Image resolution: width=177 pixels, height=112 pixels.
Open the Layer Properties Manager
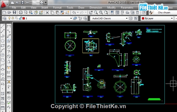point(4,18)
